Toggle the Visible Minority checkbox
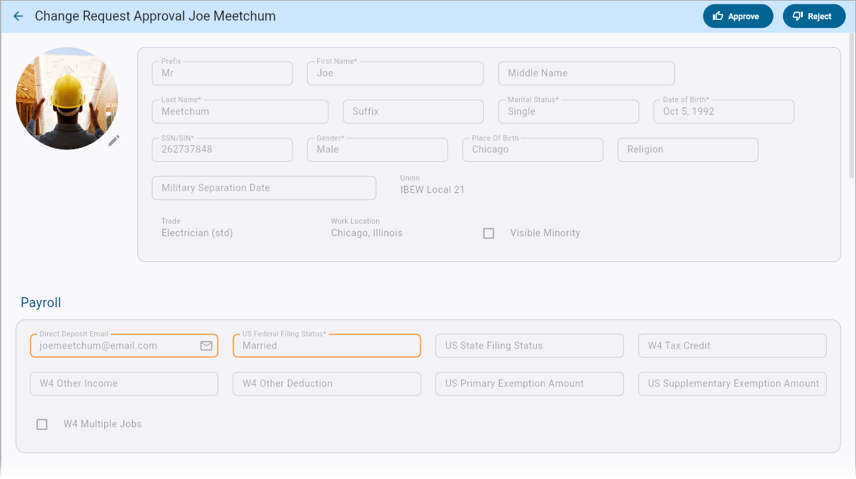This screenshot has width=856, height=479. point(489,234)
